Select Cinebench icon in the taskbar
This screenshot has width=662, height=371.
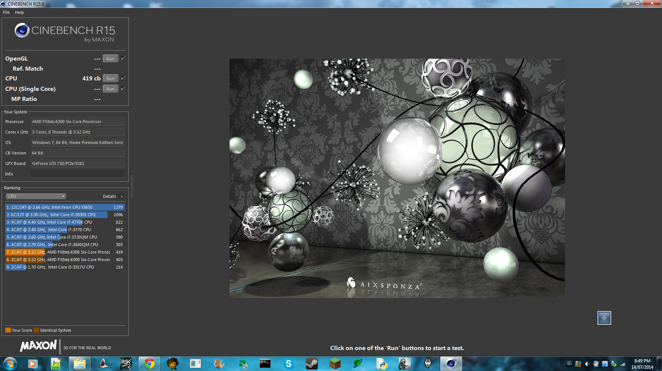[451, 364]
